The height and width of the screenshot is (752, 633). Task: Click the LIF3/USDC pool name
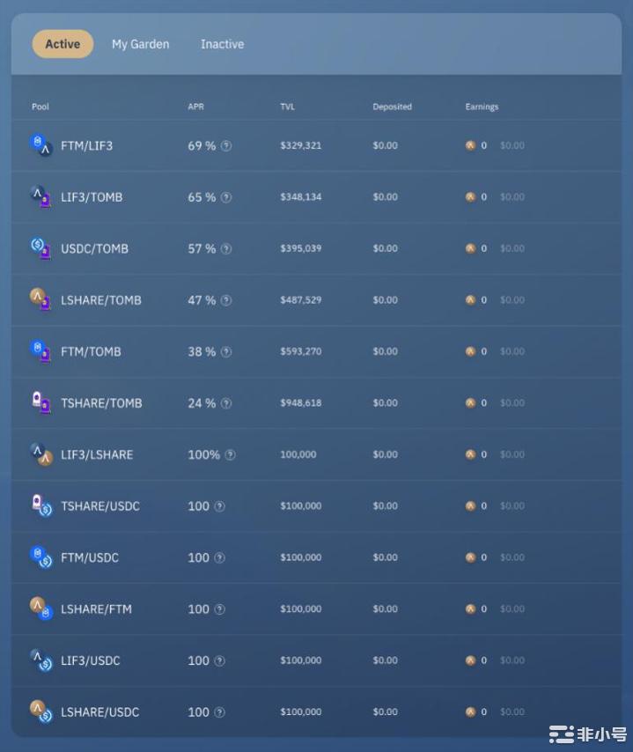pyautogui.click(x=91, y=660)
